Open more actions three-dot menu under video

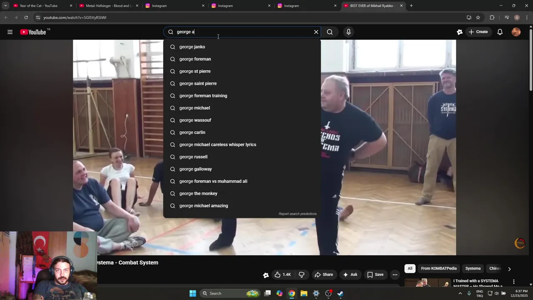[x=395, y=275]
